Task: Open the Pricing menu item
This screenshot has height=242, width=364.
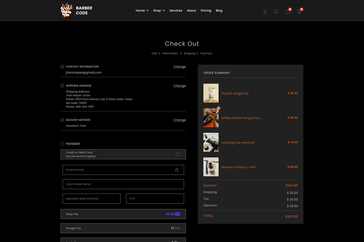Action: (x=206, y=10)
